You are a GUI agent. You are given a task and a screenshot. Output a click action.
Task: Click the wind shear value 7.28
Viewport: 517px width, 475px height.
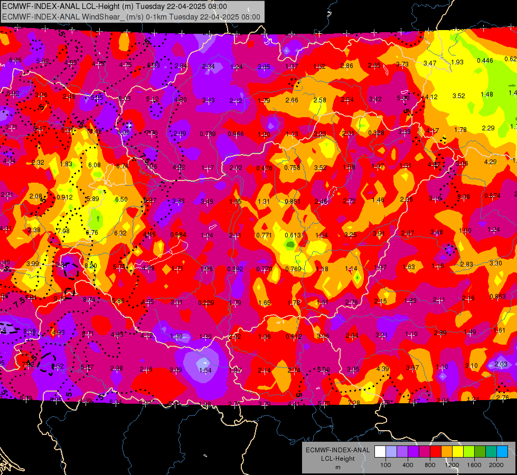[354, 403]
